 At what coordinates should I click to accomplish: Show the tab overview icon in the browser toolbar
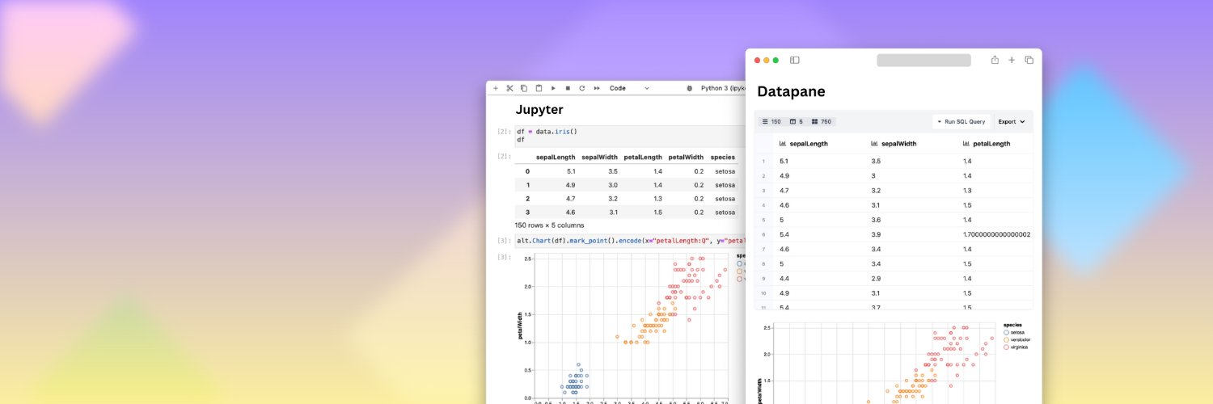click(x=1029, y=60)
